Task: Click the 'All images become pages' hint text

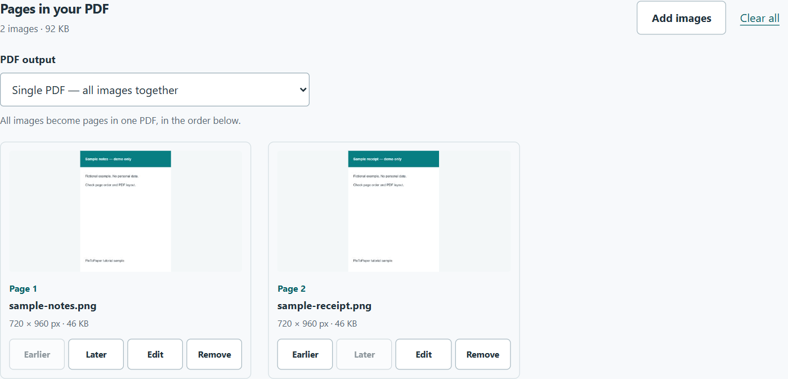Action: click(x=120, y=121)
